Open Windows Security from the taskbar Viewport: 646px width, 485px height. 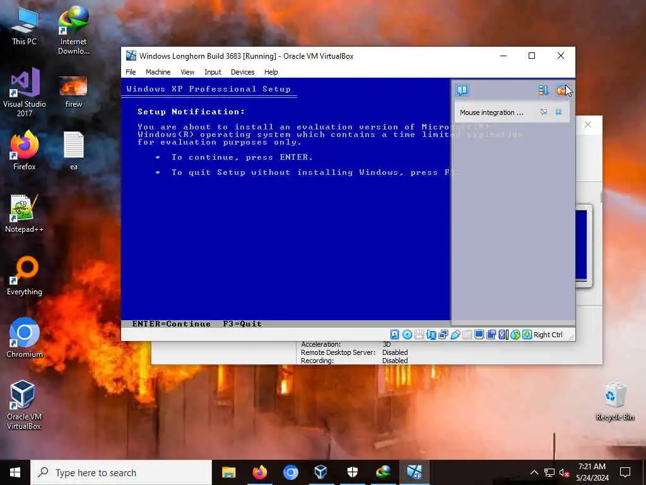(352, 472)
